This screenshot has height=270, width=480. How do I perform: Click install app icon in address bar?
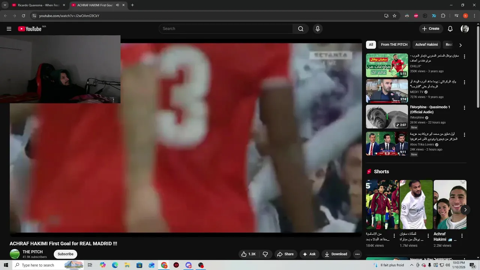[386, 16]
